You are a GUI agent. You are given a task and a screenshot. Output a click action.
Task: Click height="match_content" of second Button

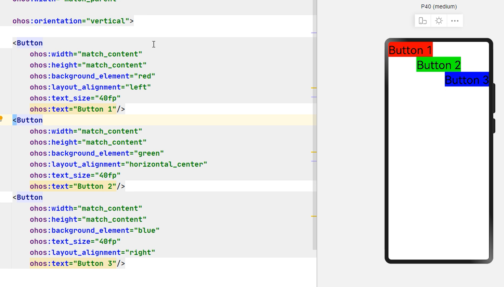click(x=88, y=142)
